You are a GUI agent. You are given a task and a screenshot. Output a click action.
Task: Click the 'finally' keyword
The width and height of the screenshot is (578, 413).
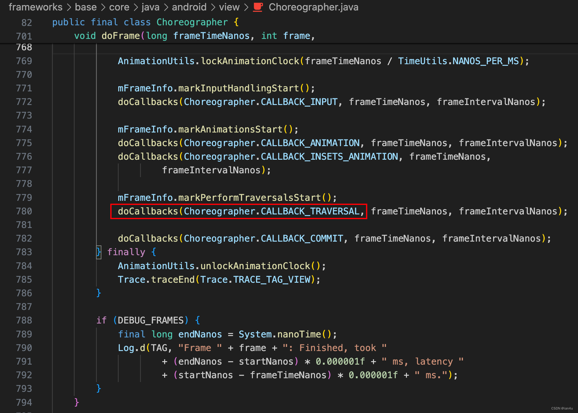click(126, 252)
